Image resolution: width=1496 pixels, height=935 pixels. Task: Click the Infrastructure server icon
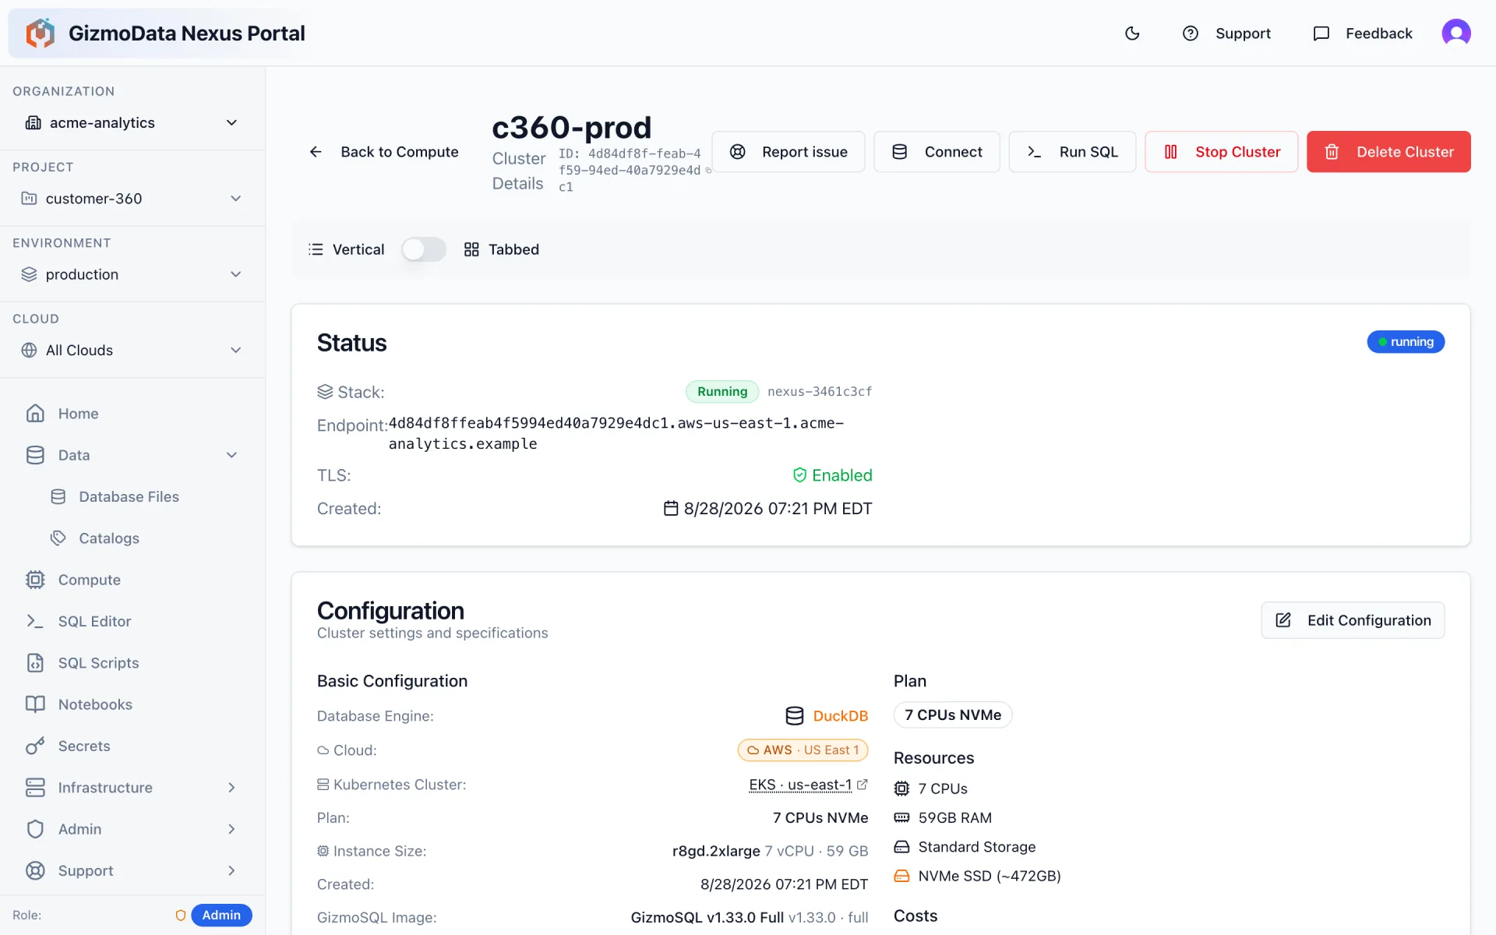point(35,788)
